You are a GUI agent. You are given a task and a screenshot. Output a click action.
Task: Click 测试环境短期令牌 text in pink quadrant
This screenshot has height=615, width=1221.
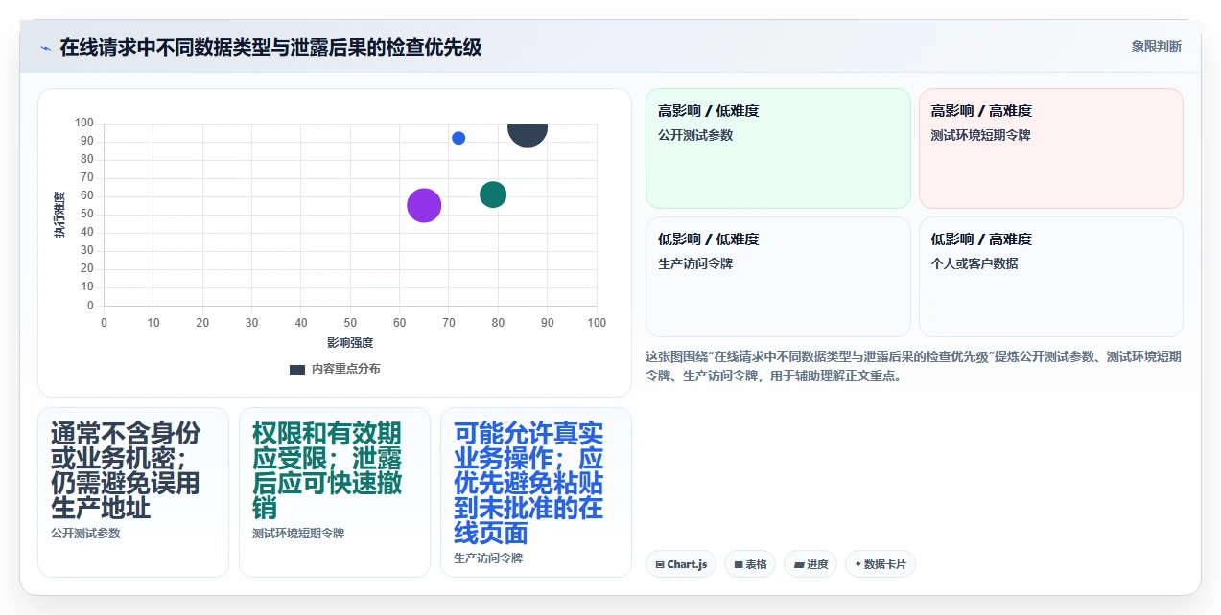click(x=981, y=136)
